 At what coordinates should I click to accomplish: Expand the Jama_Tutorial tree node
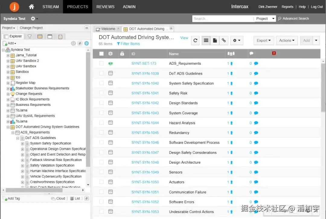8,55
